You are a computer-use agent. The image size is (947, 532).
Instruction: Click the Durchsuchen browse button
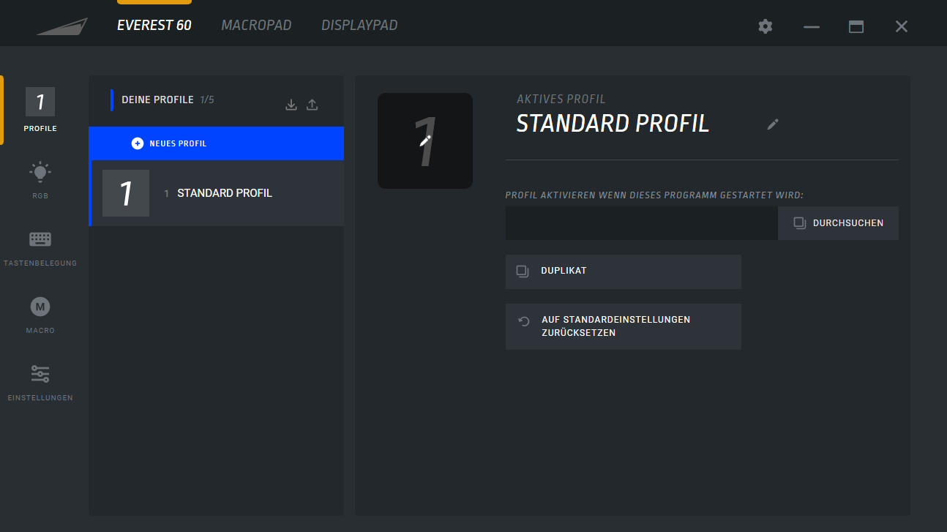(838, 223)
